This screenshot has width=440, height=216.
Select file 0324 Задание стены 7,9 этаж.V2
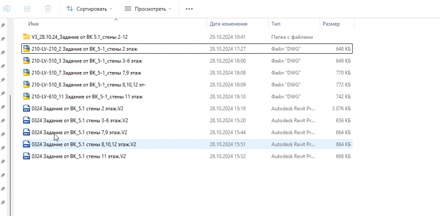pyautogui.click(x=80, y=133)
